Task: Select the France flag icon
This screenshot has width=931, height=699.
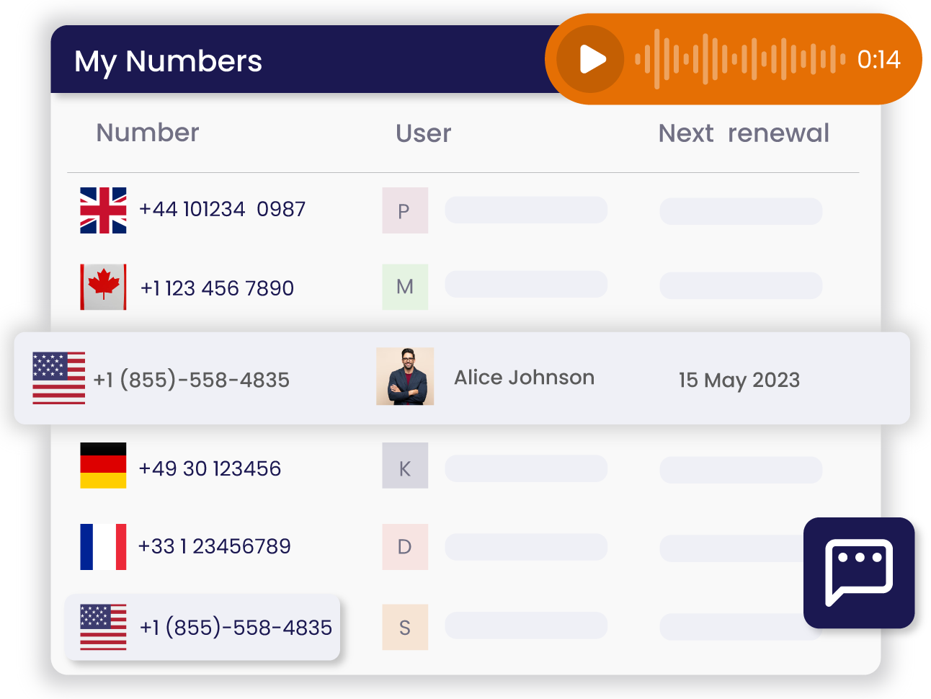Action: tap(103, 546)
